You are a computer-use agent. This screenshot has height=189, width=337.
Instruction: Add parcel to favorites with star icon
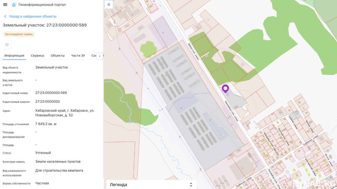click(x=7, y=45)
